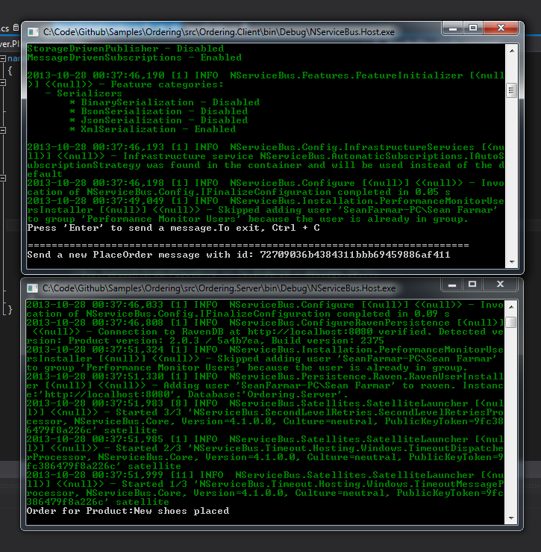Click 'Started 2/3' TimeoutDispatcher log line
This screenshot has width=541, height=552.
[x=265, y=453]
